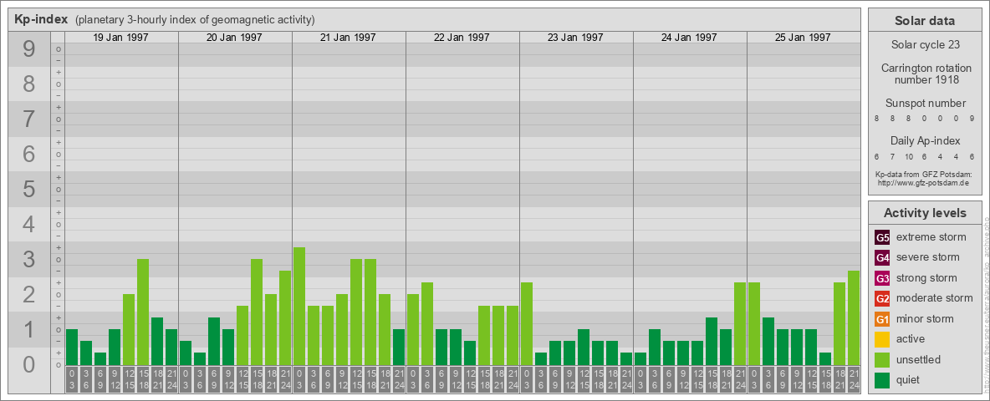Click the 25 Jan 1997 date header
The image size is (990, 401).
point(803,38)
